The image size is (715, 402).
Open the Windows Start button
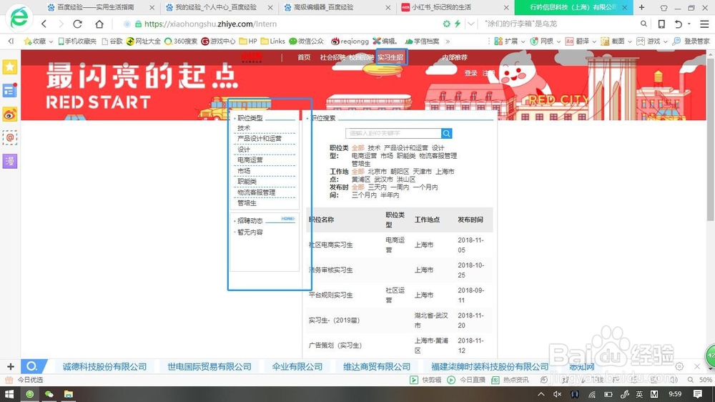click(9, 394)
